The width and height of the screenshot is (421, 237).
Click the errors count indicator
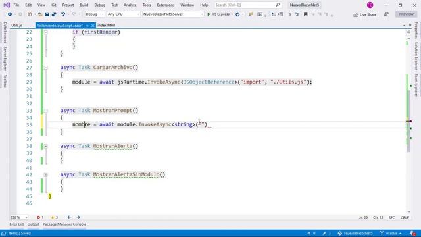coord(40,217)
